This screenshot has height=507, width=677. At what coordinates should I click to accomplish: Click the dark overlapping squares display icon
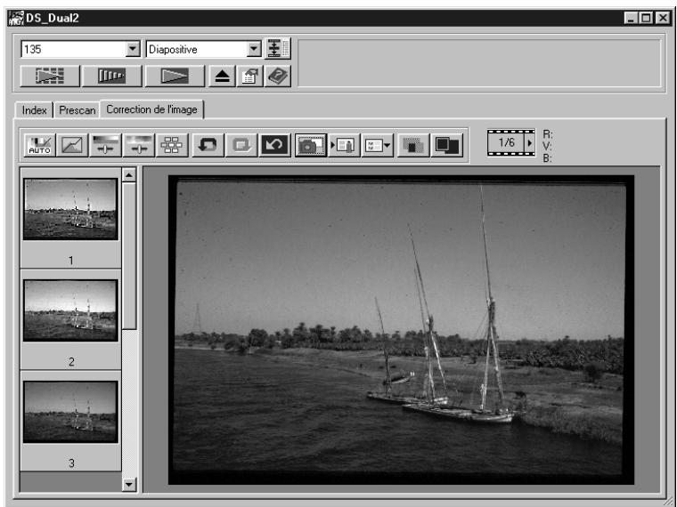point(447,145)
